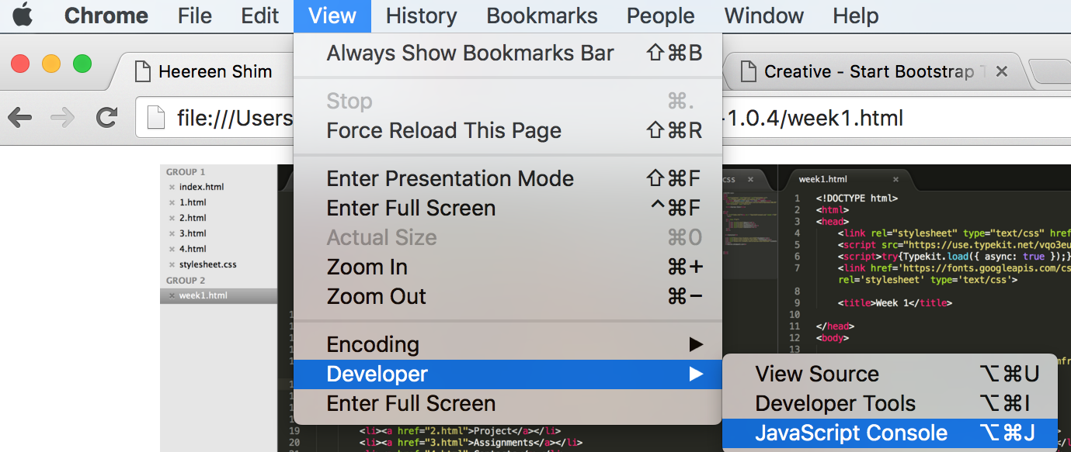Choose Force Reload This Page
Viewport: 1071px width, 452px height.
(508, 130)
